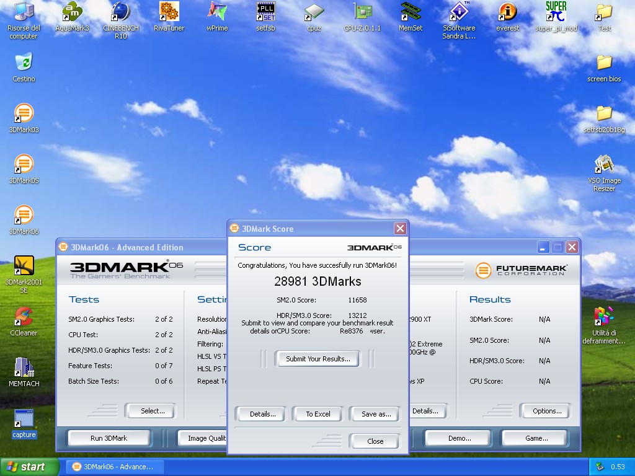The height and width of the screenshot is (476, 635).
Task: Close the 3DMark Score dialog with X
Action: (x=400, y=229)
